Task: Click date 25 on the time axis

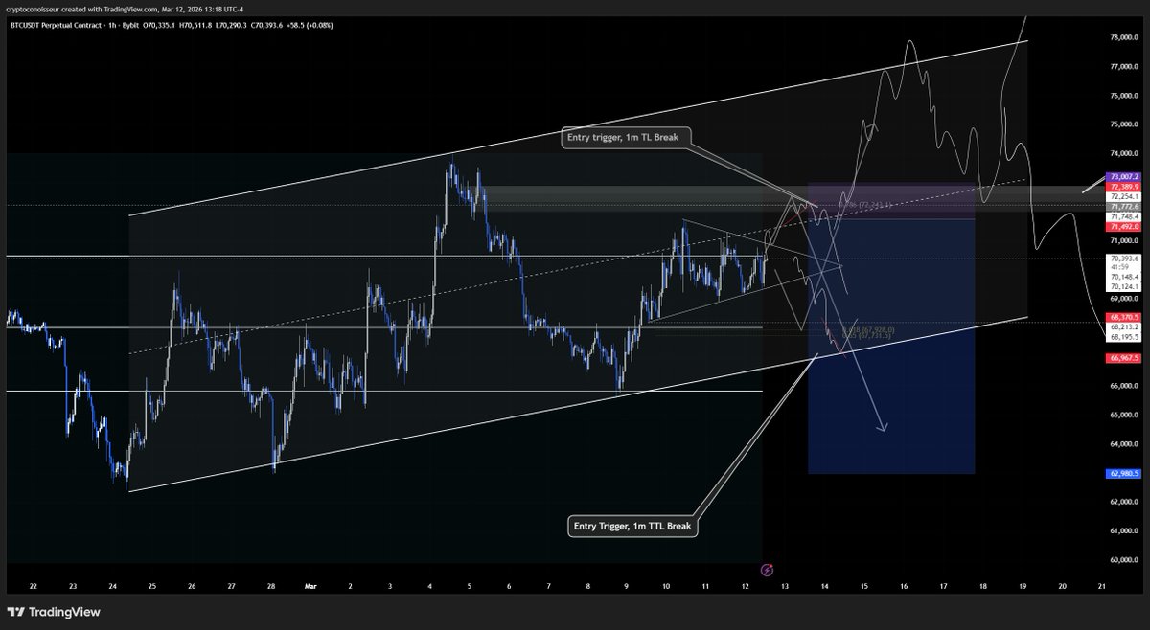Action: coord(151,584)
